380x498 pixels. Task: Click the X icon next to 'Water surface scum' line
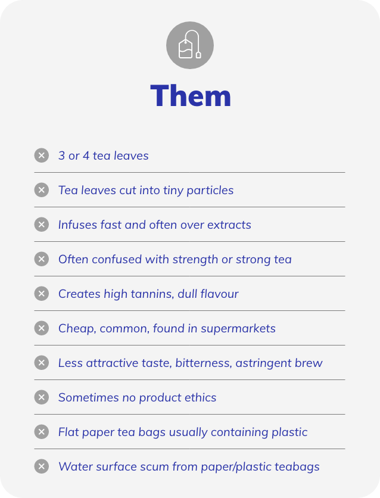coord(41,466)
